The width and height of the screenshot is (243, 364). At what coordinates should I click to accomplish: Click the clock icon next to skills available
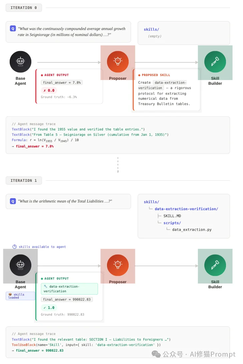click(x=14, y=247)
